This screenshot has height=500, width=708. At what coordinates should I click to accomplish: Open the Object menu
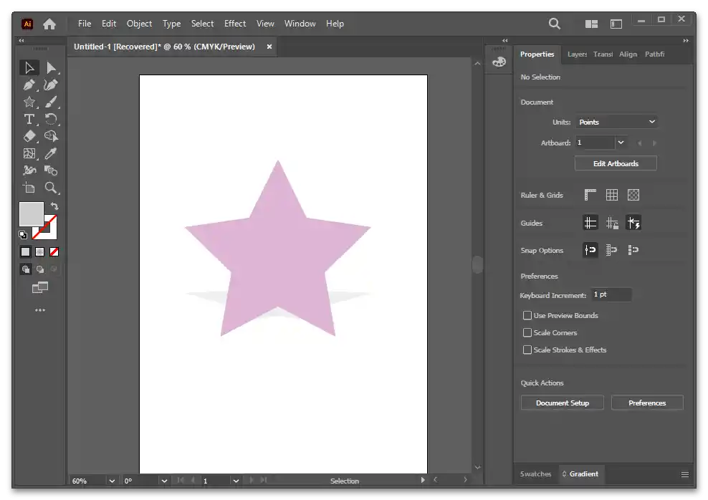(139, 24)
